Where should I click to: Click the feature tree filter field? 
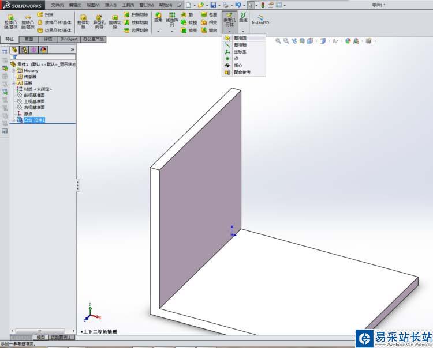tap(43, 57)
